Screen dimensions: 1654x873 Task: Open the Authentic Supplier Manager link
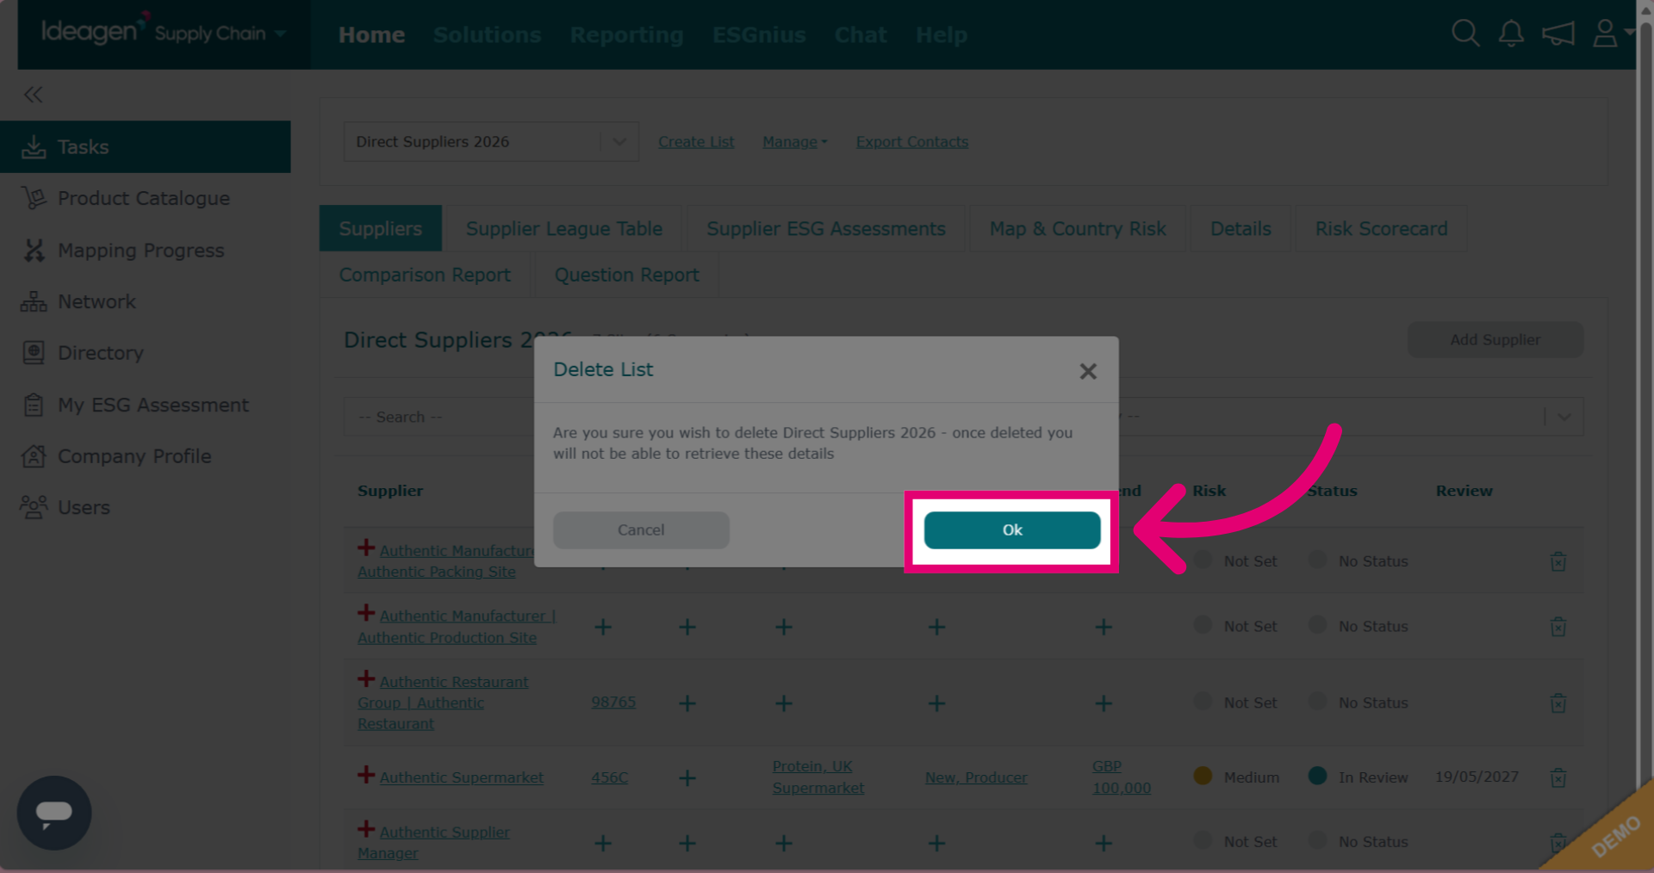point(433,843)
